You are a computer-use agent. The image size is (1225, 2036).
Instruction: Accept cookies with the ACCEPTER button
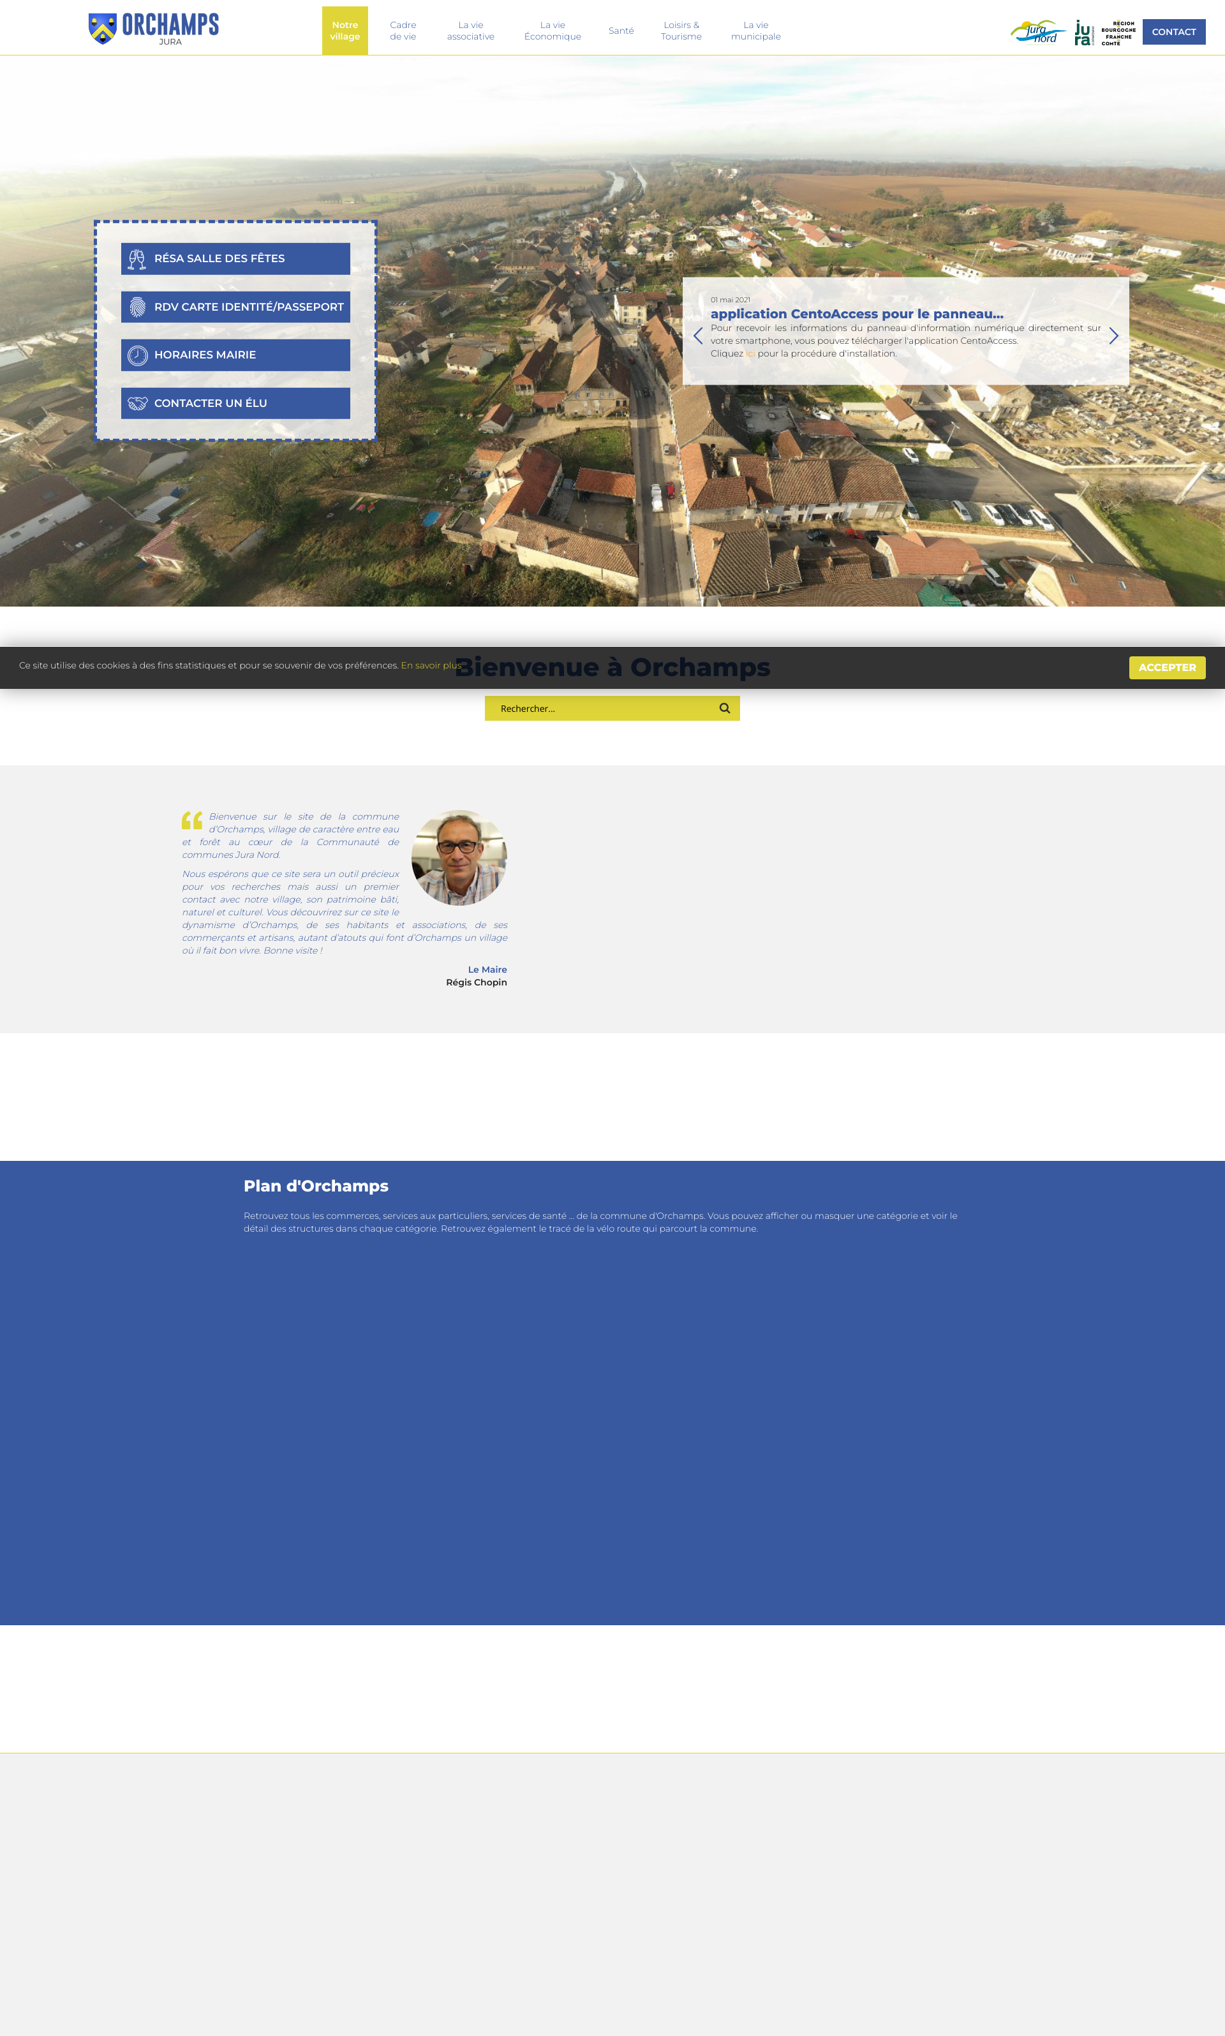click(1167, 668)
